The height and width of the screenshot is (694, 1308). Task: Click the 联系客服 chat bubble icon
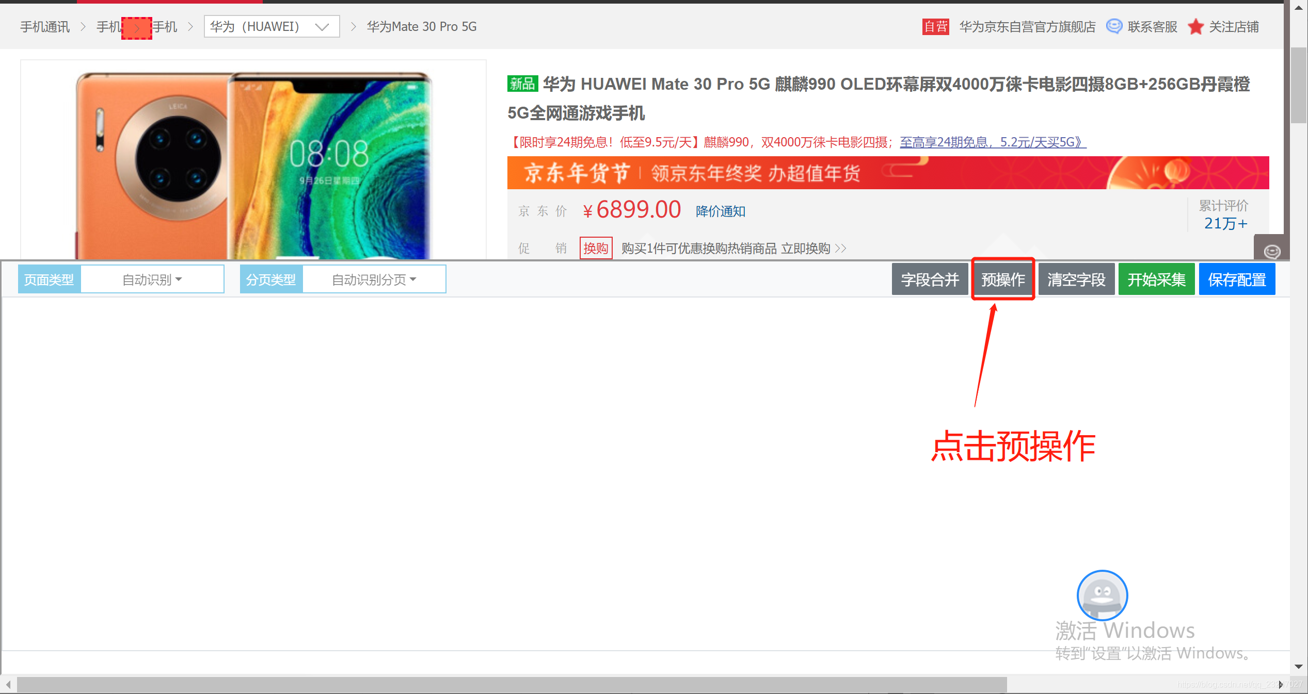tap(1114, 26)
